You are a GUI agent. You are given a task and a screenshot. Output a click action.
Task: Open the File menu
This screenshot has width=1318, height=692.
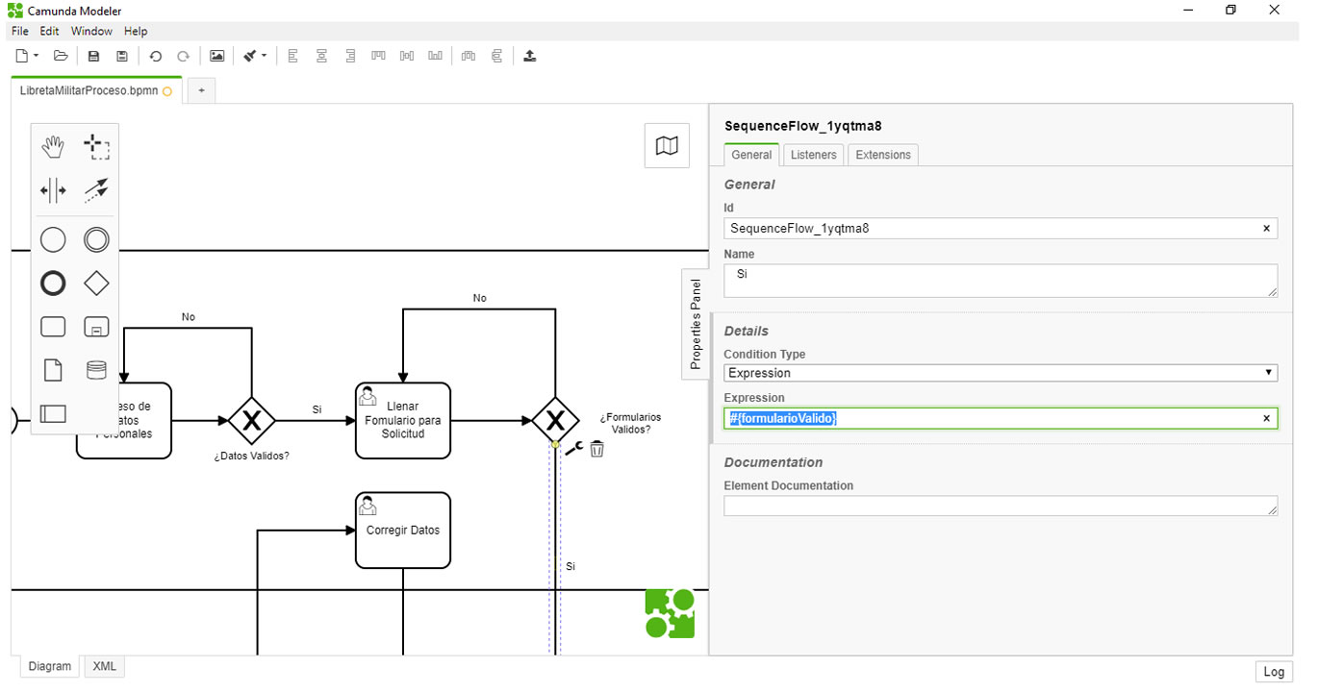[x=20, y=31]
